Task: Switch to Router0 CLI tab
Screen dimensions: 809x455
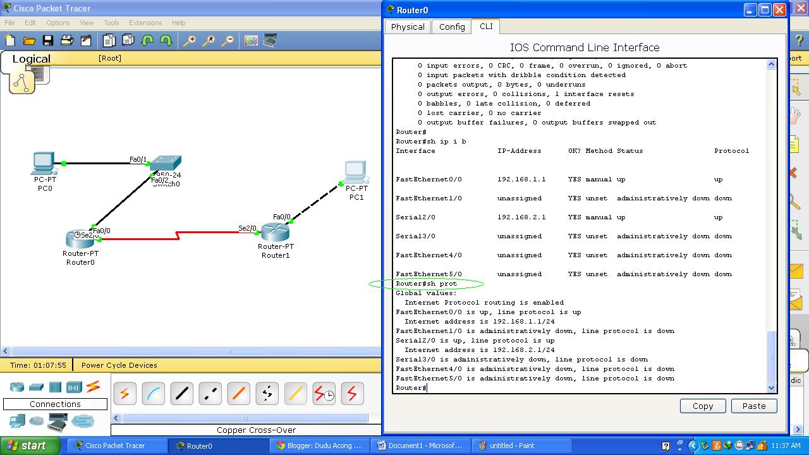Action: click(x=486, y=26)
